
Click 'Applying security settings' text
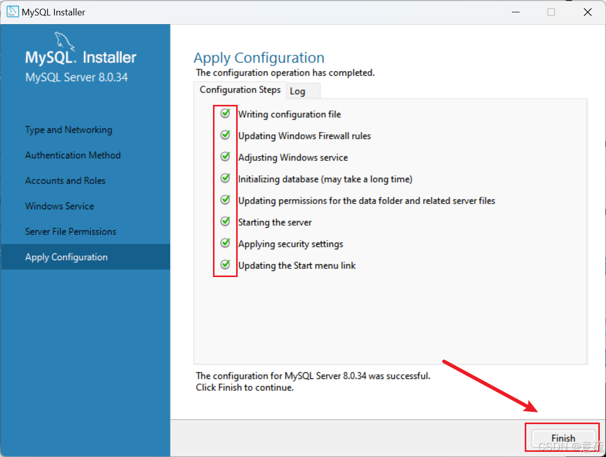tap(291, 244)
